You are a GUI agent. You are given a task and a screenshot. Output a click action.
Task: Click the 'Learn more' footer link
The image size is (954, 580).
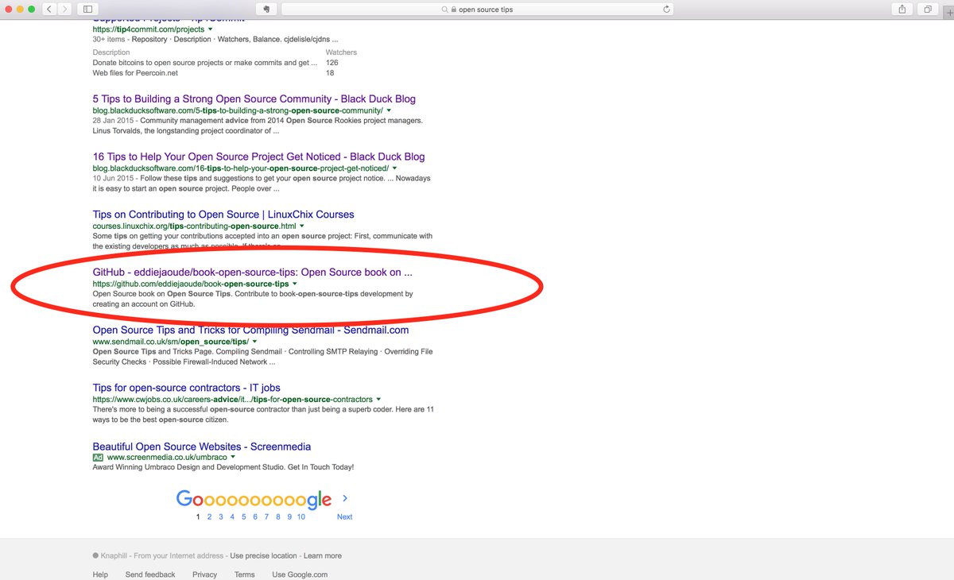(x=323, y=556)
